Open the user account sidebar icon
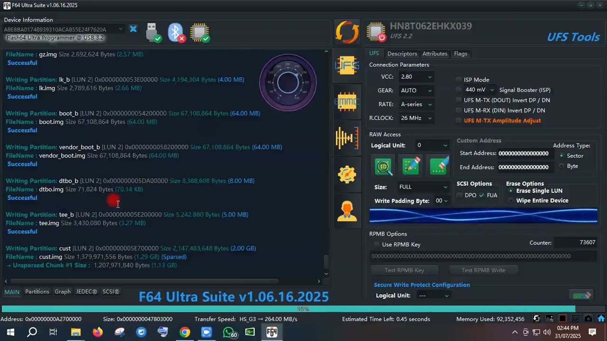The width and height of the screenshot is (607, 341). click(347, 211)
